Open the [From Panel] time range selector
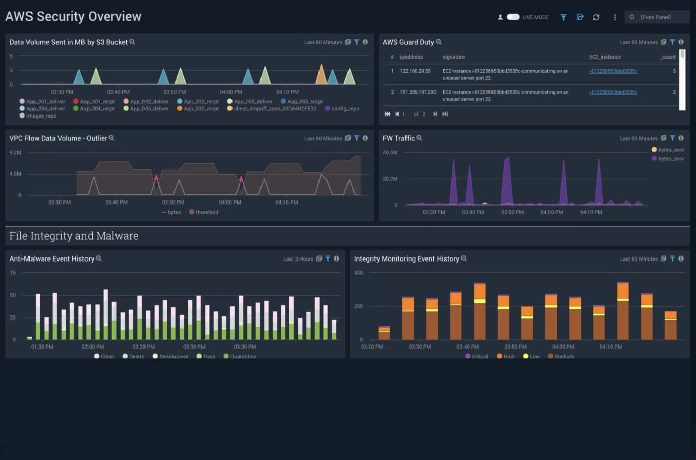The width and height of the screenshot is (696, 460). pos(657,17)
